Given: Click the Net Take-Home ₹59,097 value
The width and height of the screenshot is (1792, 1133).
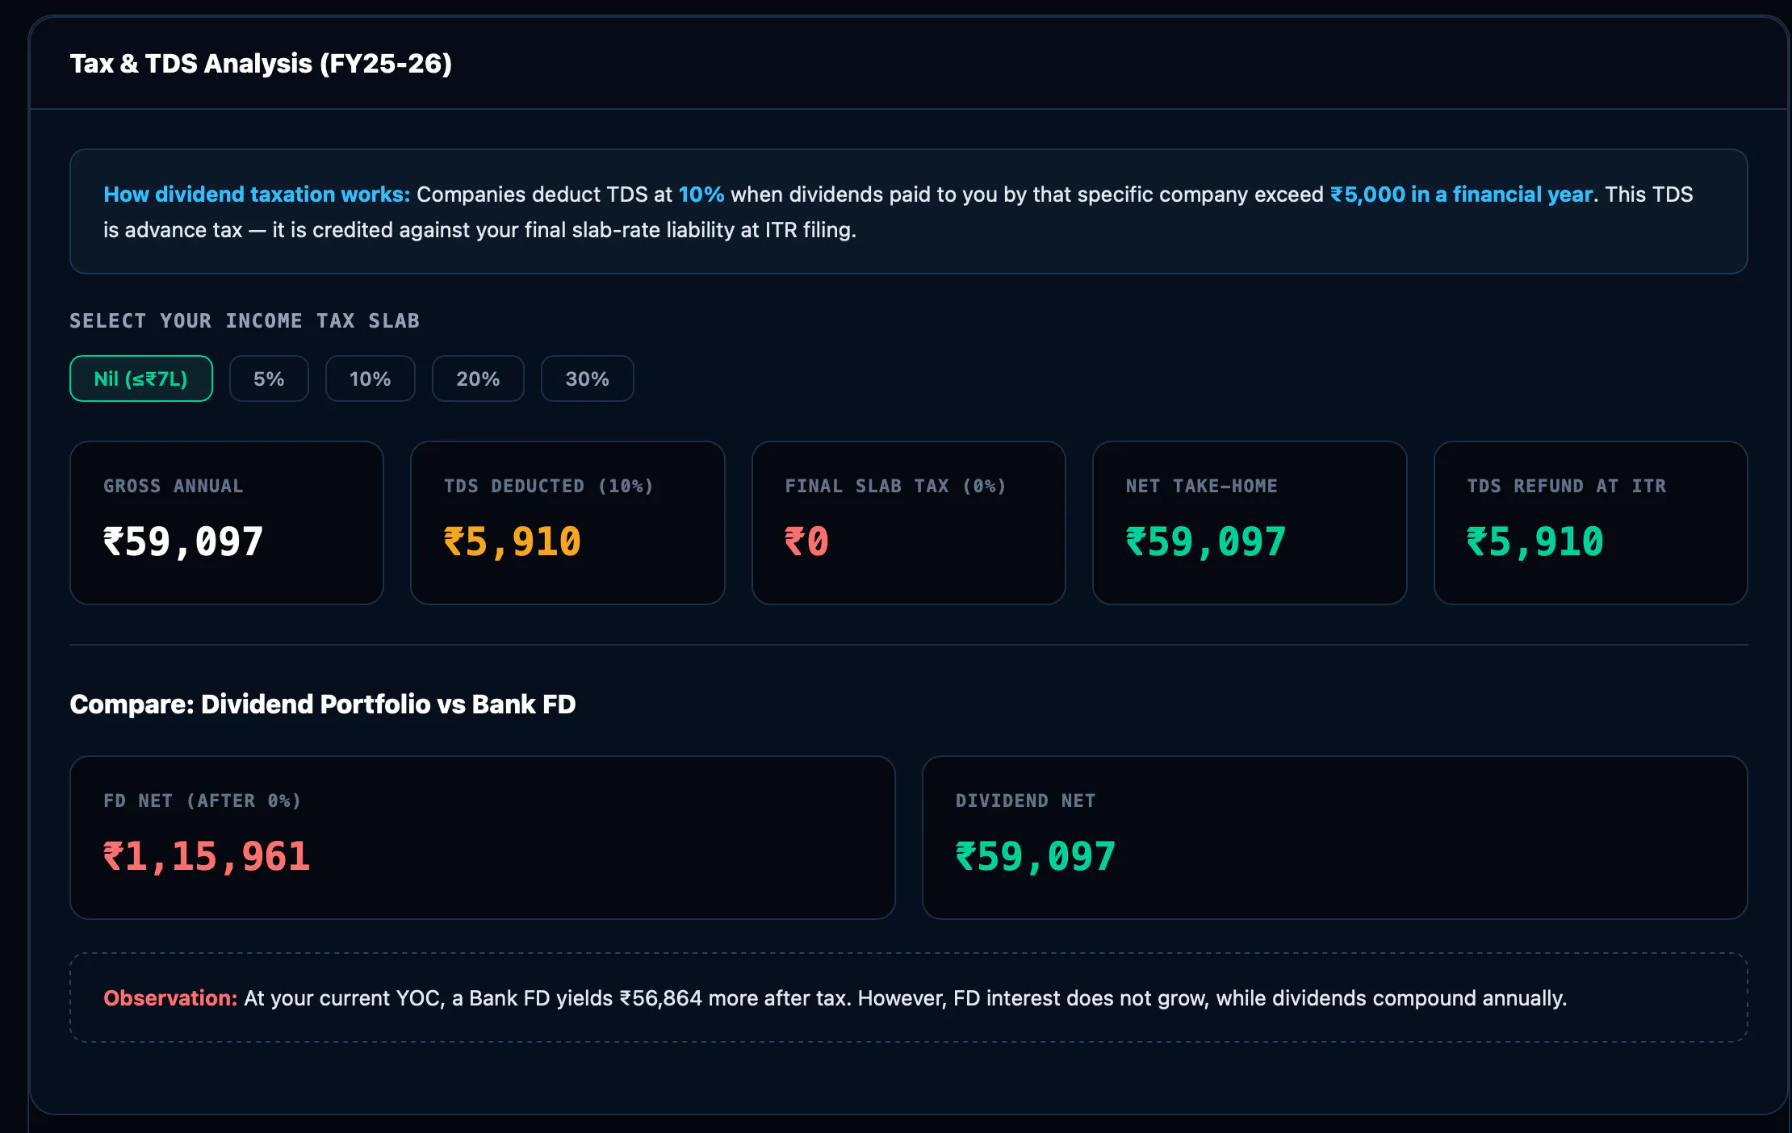Looking at the screenshot, I should [1206, 541].
